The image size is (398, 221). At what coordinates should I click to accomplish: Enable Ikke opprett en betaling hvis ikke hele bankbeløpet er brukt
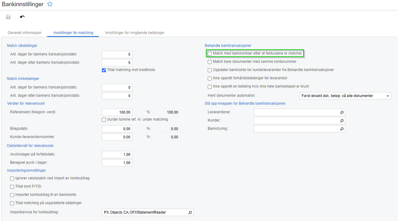coord(210,87)
